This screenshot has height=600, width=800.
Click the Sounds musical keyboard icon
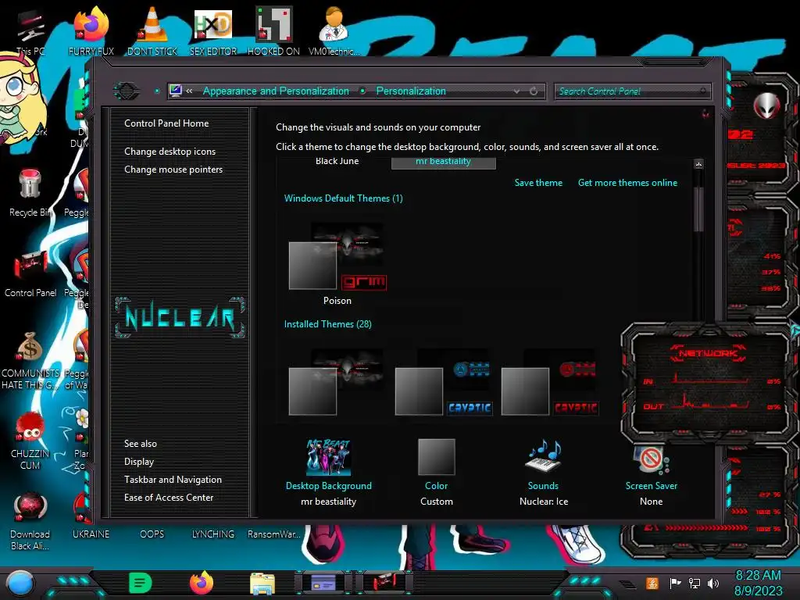click(x=544, y=456)
